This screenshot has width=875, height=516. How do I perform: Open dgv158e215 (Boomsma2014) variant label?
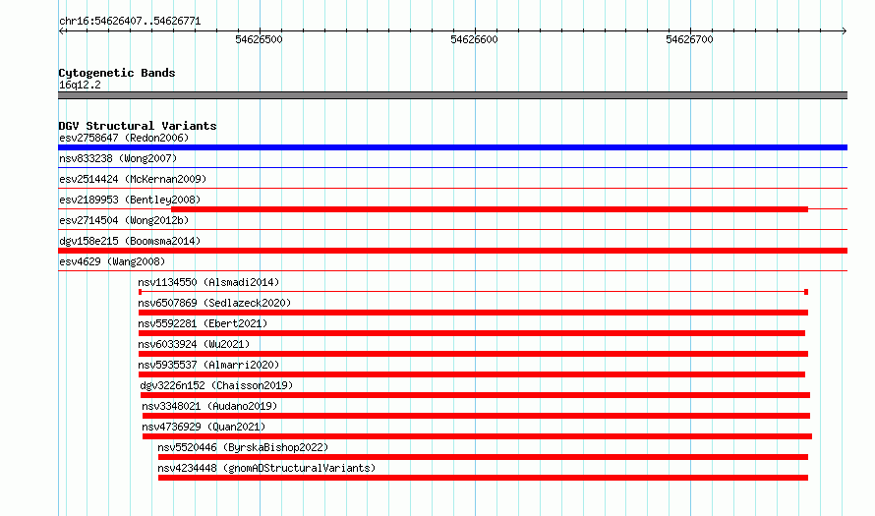[x=130, y=241]
